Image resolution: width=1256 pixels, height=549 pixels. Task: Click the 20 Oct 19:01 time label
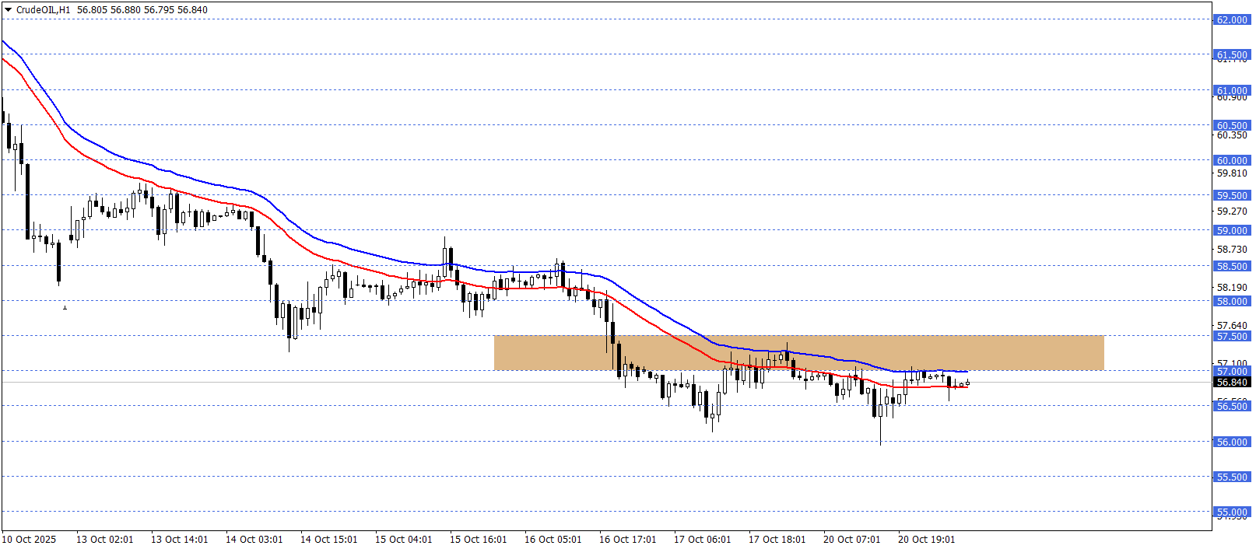926,540
